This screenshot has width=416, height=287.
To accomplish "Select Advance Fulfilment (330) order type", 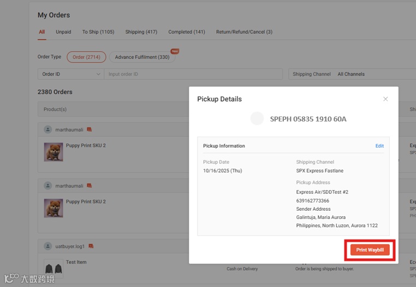I will pyautogui.click(x=142, y=57).
